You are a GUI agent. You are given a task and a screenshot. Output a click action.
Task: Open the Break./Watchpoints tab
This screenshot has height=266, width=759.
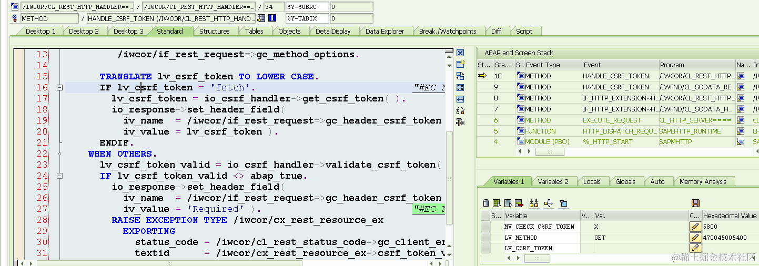pos(448,31)
